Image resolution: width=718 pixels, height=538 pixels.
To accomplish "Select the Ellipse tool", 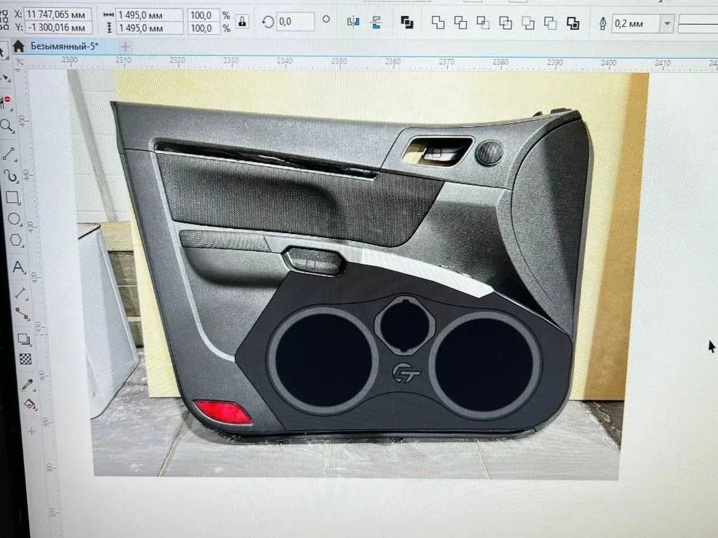I will (14, 219).
